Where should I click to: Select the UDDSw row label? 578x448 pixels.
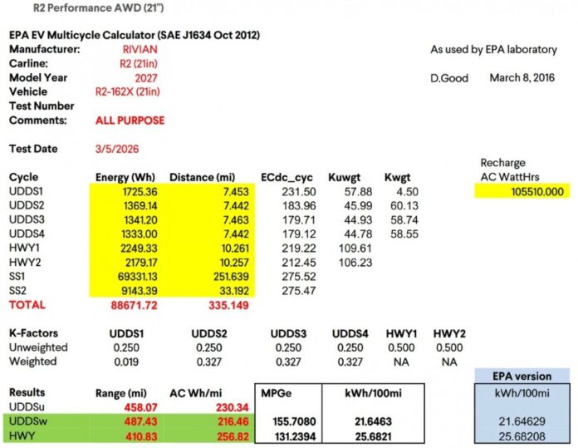[28, 421]
